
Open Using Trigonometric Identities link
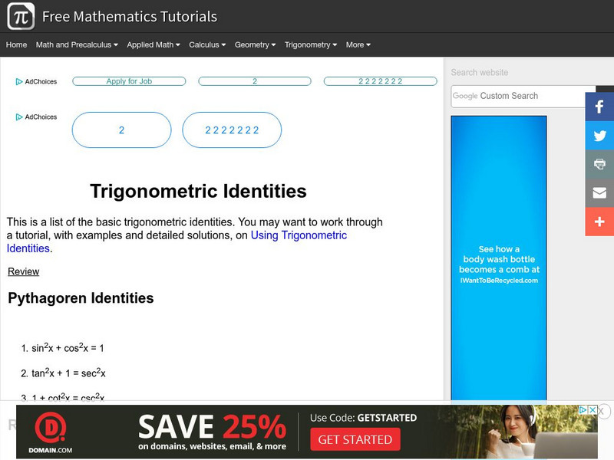click(x=299, y=235)
